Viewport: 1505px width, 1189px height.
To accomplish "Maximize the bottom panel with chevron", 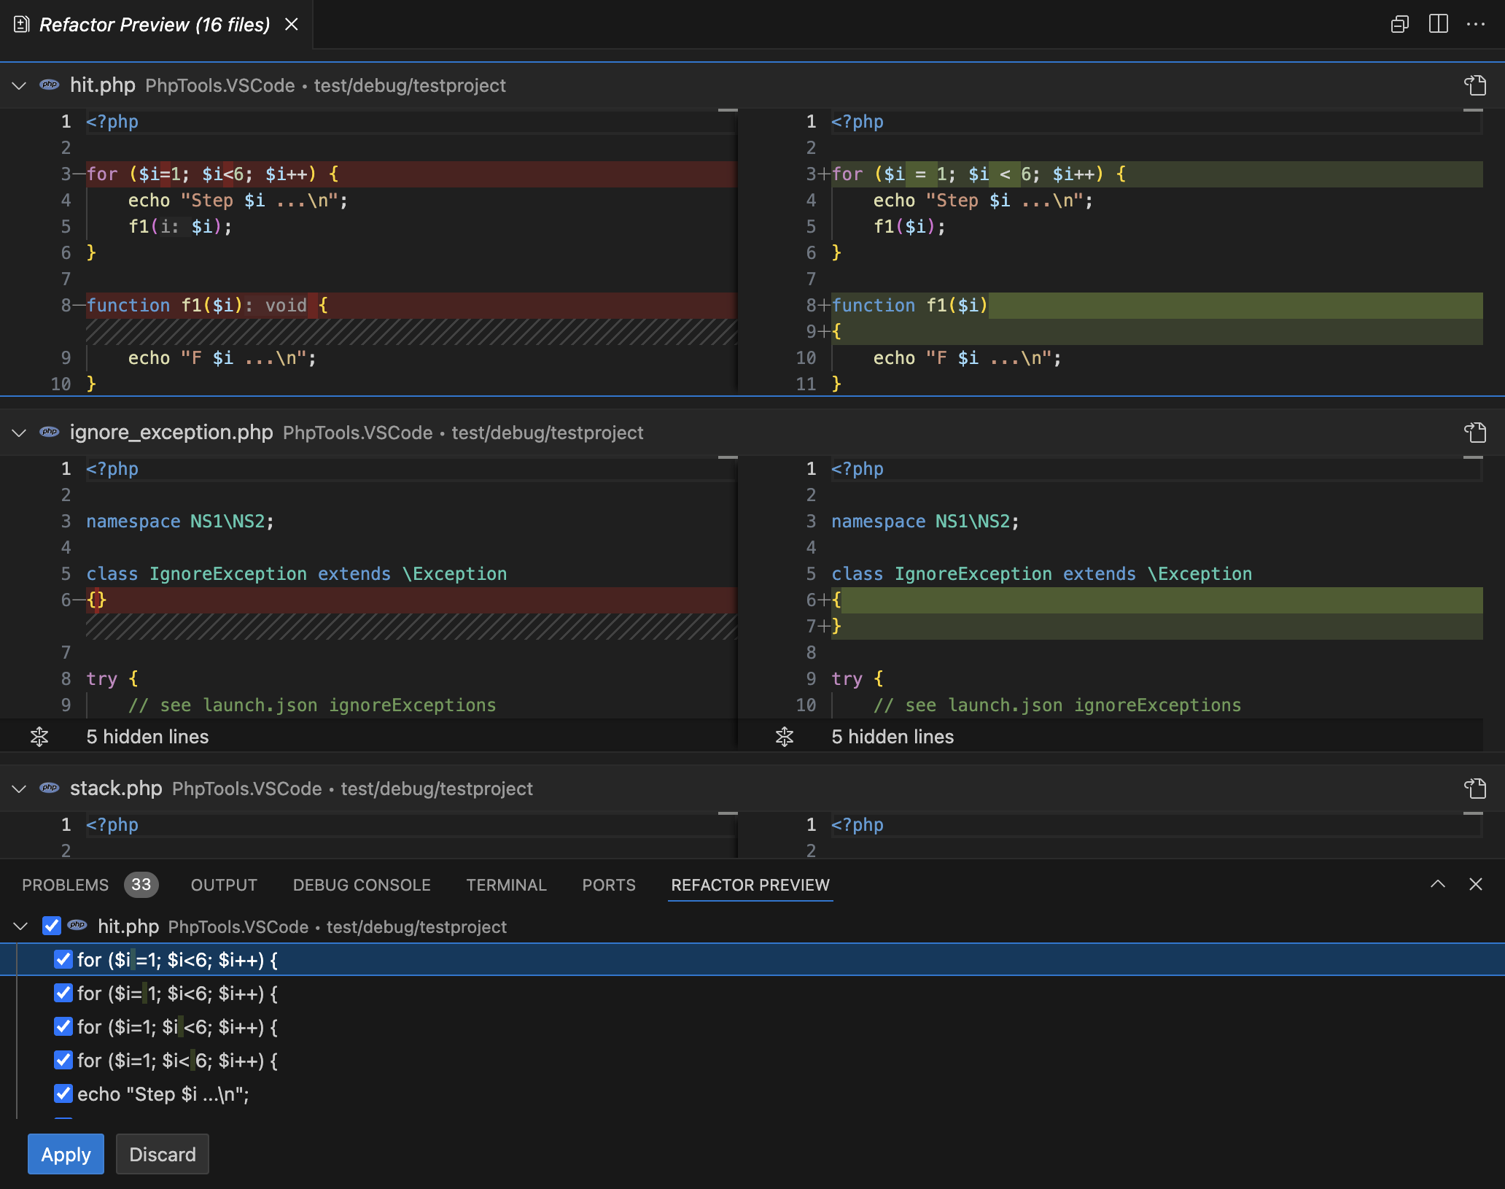I will pyautogui.click(x=1437, y=884).
